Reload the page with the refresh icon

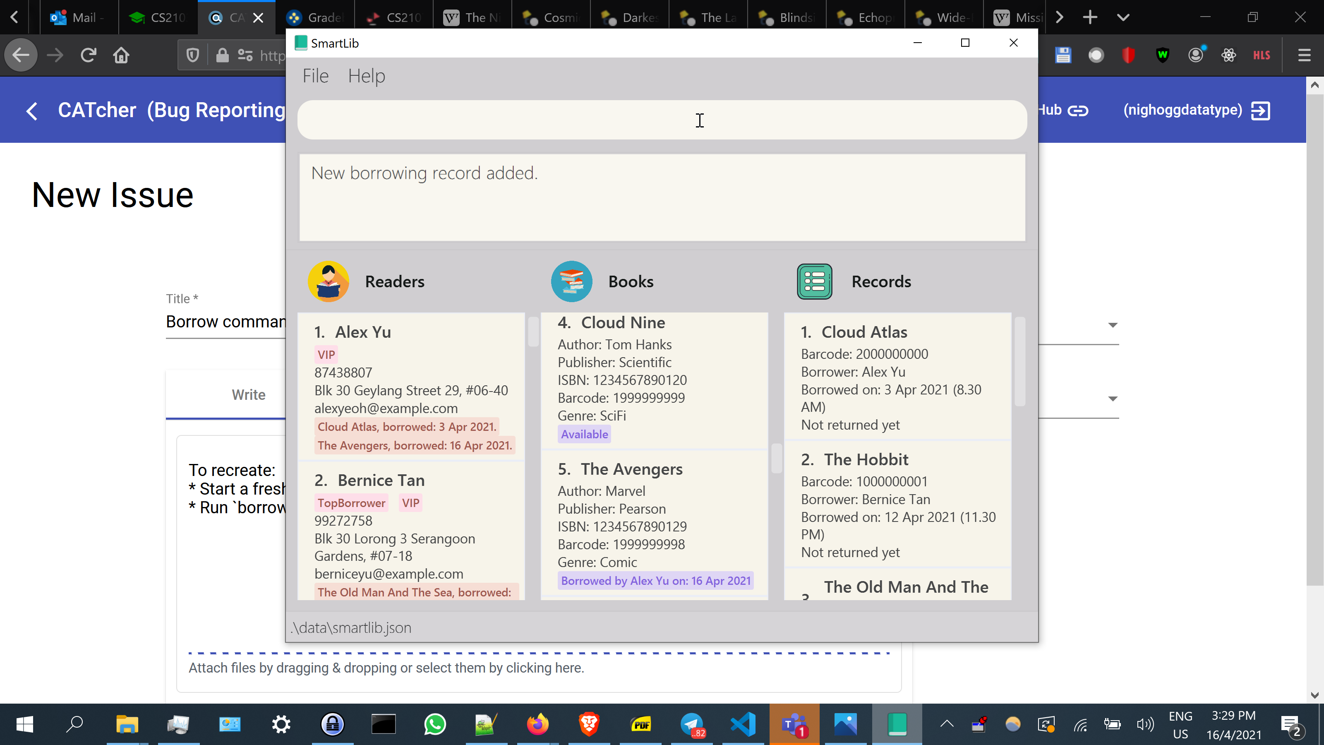coord(89,55)
